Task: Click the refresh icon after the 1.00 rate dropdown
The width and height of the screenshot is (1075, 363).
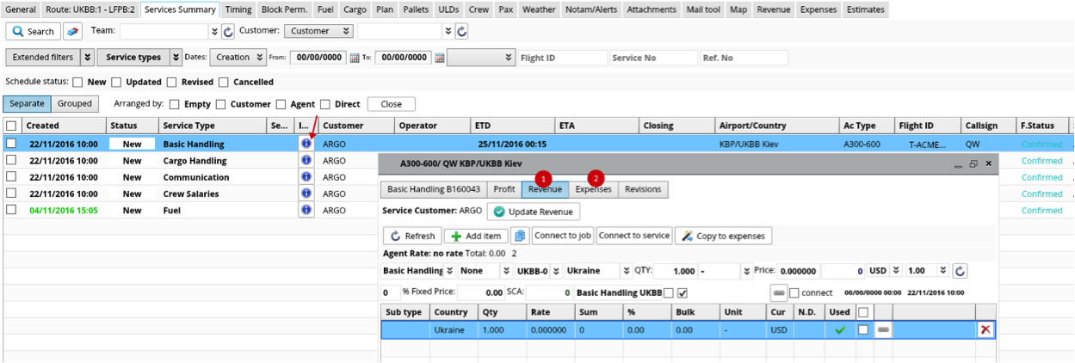Action: (x=960, y=271)
